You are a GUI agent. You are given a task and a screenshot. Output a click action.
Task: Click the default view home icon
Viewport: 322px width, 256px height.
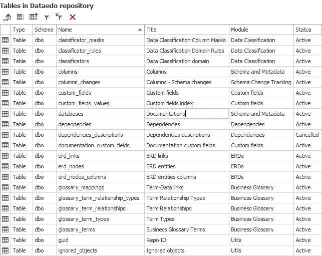click(8, 17)
